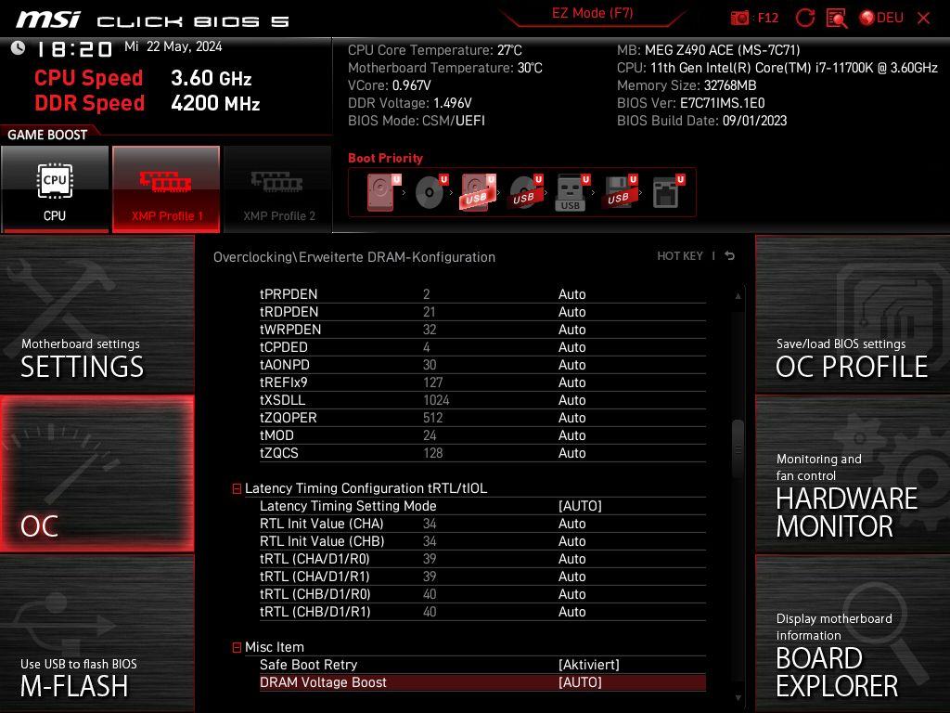Switch to EZ Mode (F7)
The image size is (950, 713).
[x=592, y=13]
